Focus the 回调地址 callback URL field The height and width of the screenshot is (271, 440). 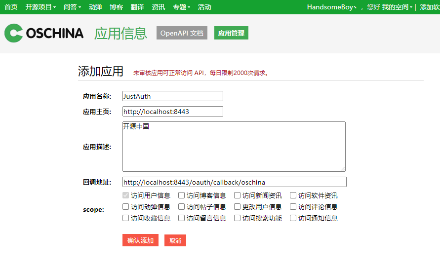coord(235,182)
